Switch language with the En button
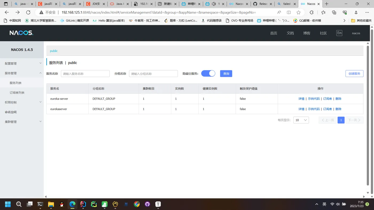This screenshot has height=210, width=374. (339, 33)
